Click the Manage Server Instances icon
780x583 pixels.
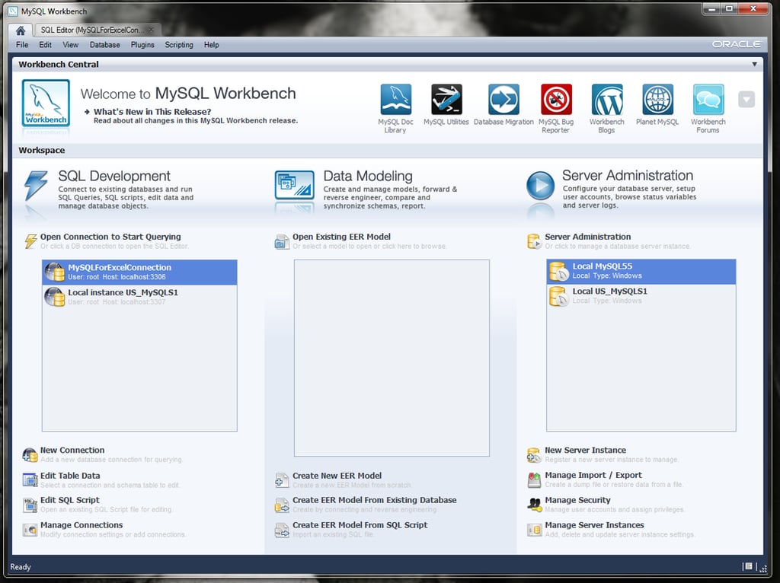pos(534,530)
